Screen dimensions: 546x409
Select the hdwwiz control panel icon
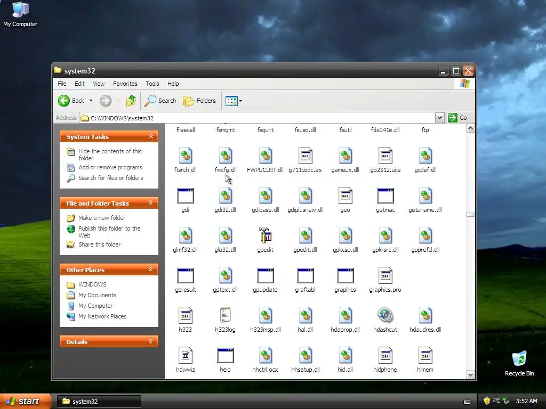tap(185, 355)
